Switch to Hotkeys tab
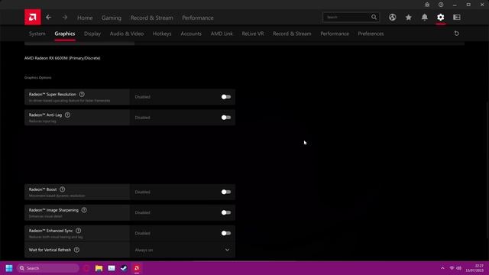The image size is (489, 275). [x=162, y=34]
